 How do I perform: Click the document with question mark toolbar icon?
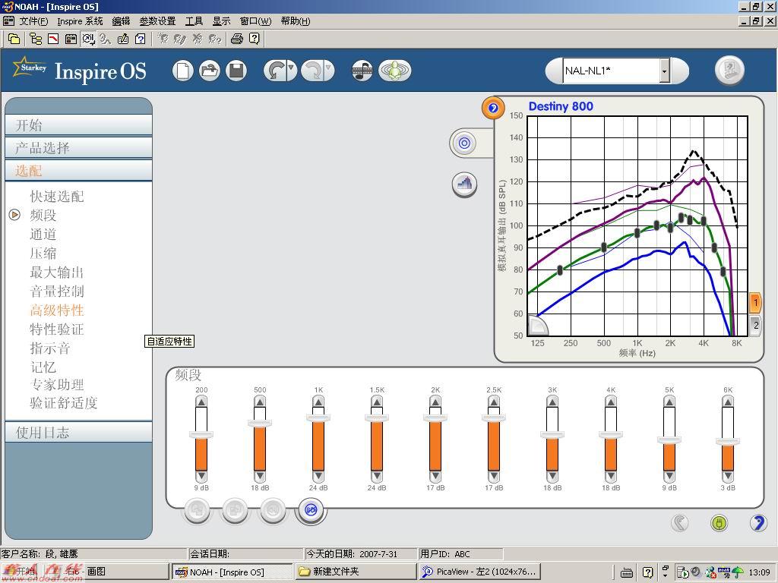[141, 39]
